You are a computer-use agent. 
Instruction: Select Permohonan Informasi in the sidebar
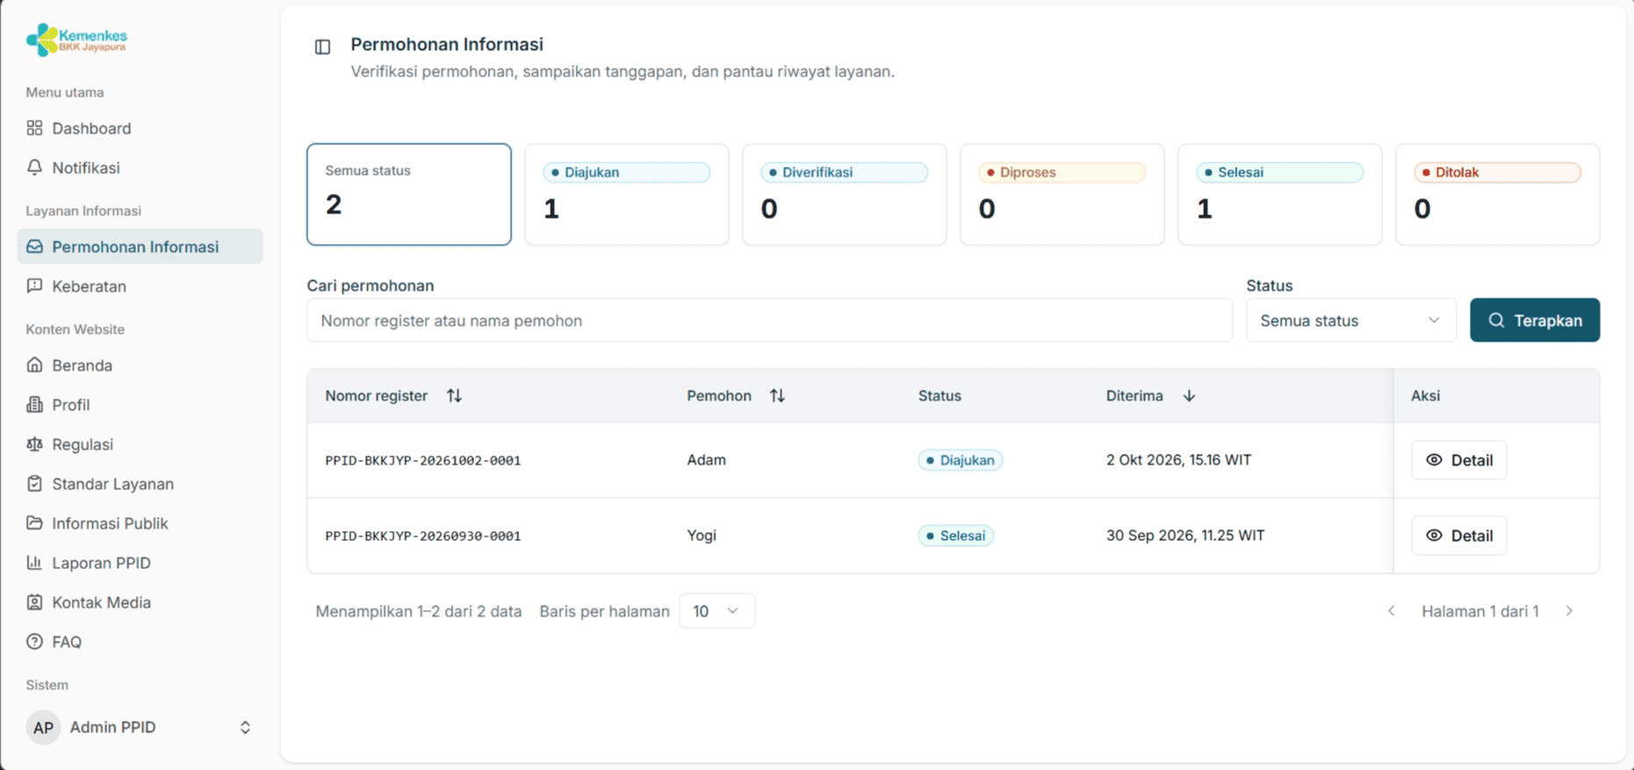(x=140, y=247)
